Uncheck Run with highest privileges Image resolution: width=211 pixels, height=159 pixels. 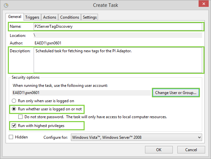pos(14,125)
